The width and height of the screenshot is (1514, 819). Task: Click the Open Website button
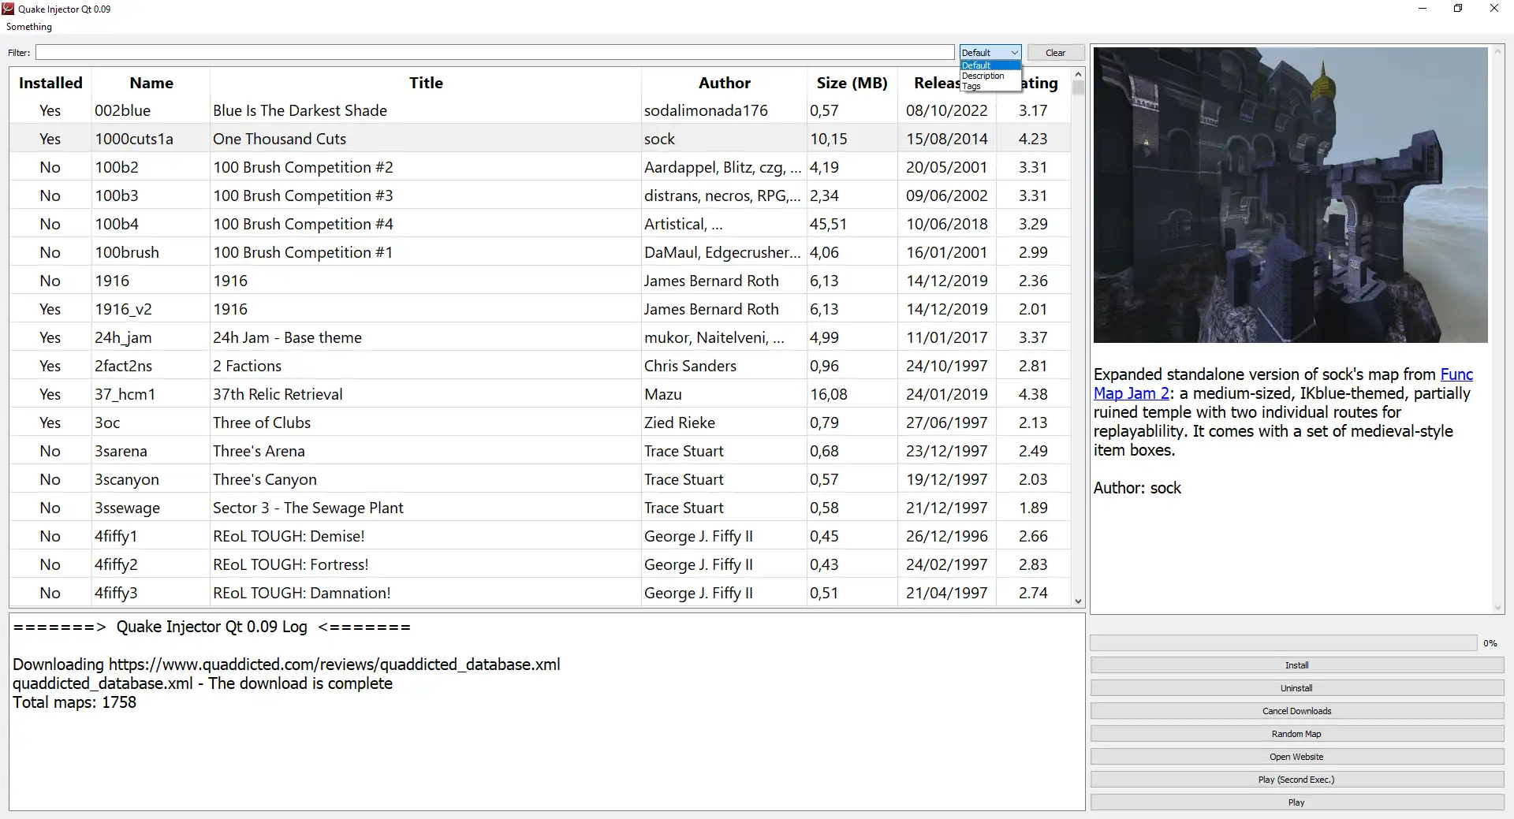point(1297,757)
